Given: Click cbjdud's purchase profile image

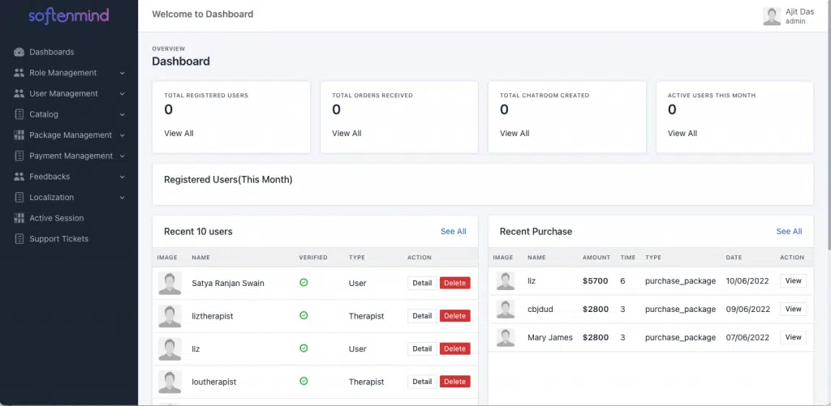Looking at the screenshot, I should coord(506,309).
